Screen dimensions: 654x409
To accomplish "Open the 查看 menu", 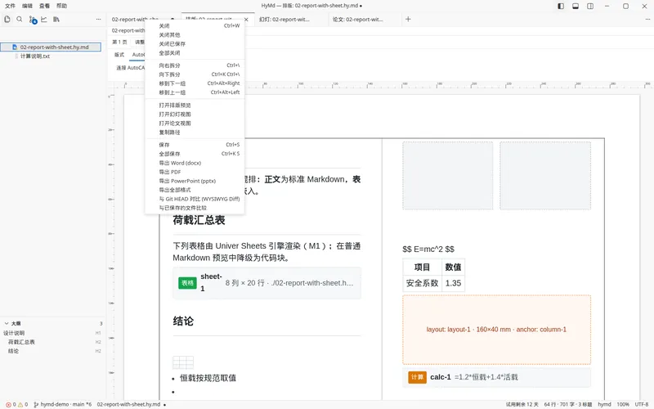I will (44, 6).
